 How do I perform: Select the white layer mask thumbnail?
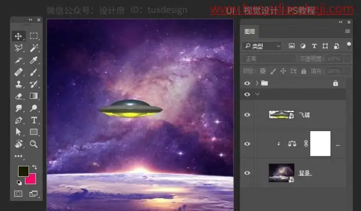(320, 143)
